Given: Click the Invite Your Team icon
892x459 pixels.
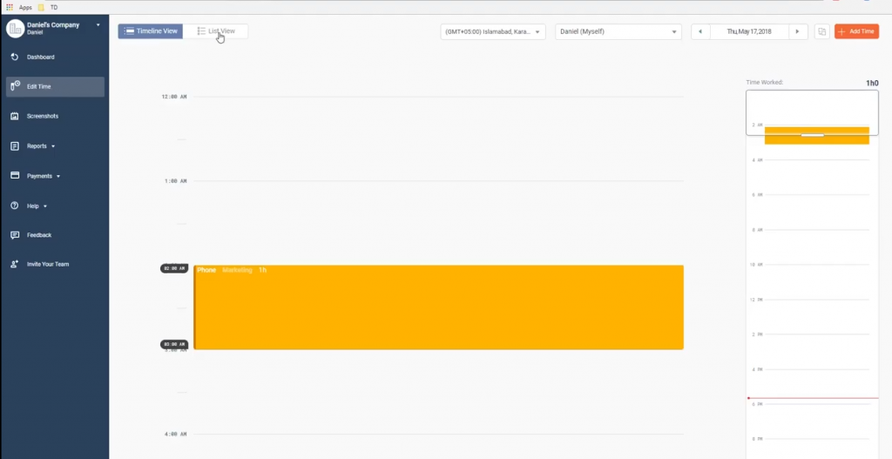Looking at the screenshot, I should [15, 264].
